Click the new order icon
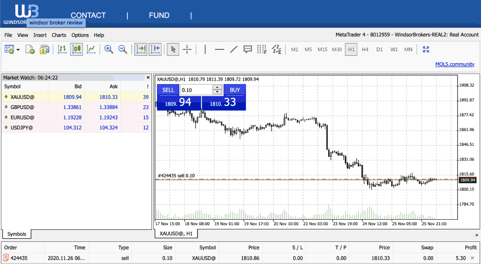The height and width of the screenshot is (264, 481). (30, 49)
